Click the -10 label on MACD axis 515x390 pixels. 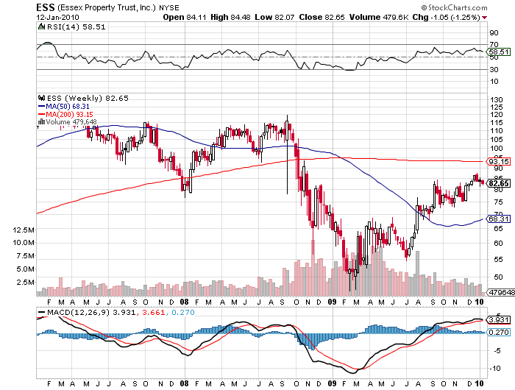pyautogui.click(x=495, y=369)
